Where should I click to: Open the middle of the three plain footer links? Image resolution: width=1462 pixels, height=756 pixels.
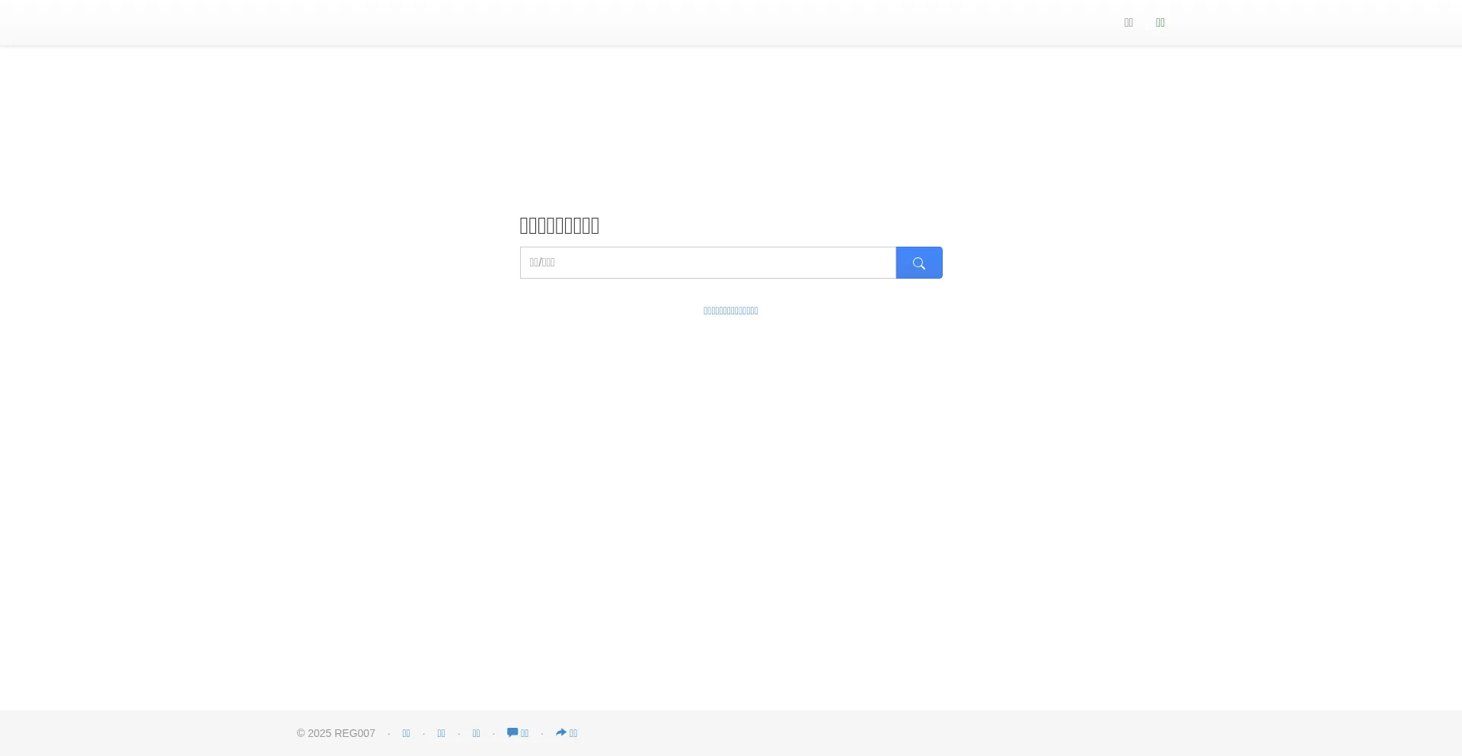pyautogui.click(x=441, y=733)
